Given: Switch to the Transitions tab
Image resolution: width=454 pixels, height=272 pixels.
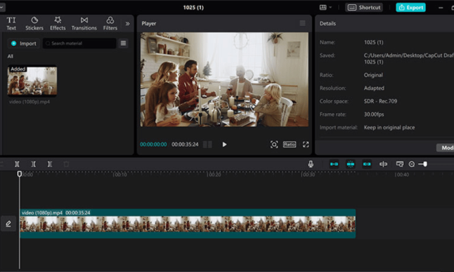Looking at the screenshot, I should coord(84,24).
